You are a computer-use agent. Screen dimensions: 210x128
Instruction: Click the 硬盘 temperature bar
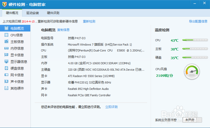tap(195, 57)
